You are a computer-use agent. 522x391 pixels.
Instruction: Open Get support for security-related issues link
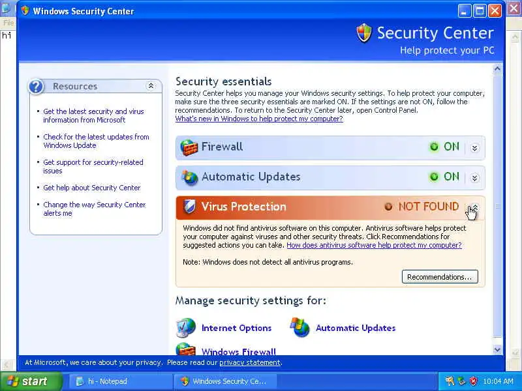pos(93,166)
